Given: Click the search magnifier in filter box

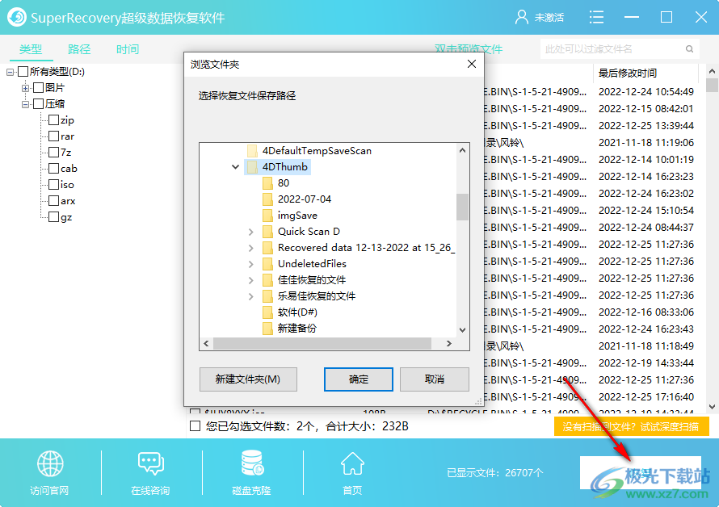Looking at the screenshot, I should point(689,49).
